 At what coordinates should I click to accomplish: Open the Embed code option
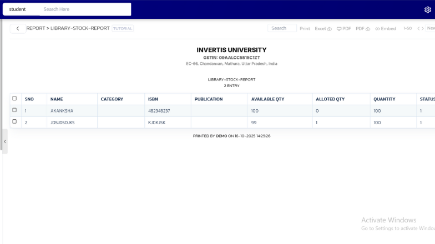386,28
